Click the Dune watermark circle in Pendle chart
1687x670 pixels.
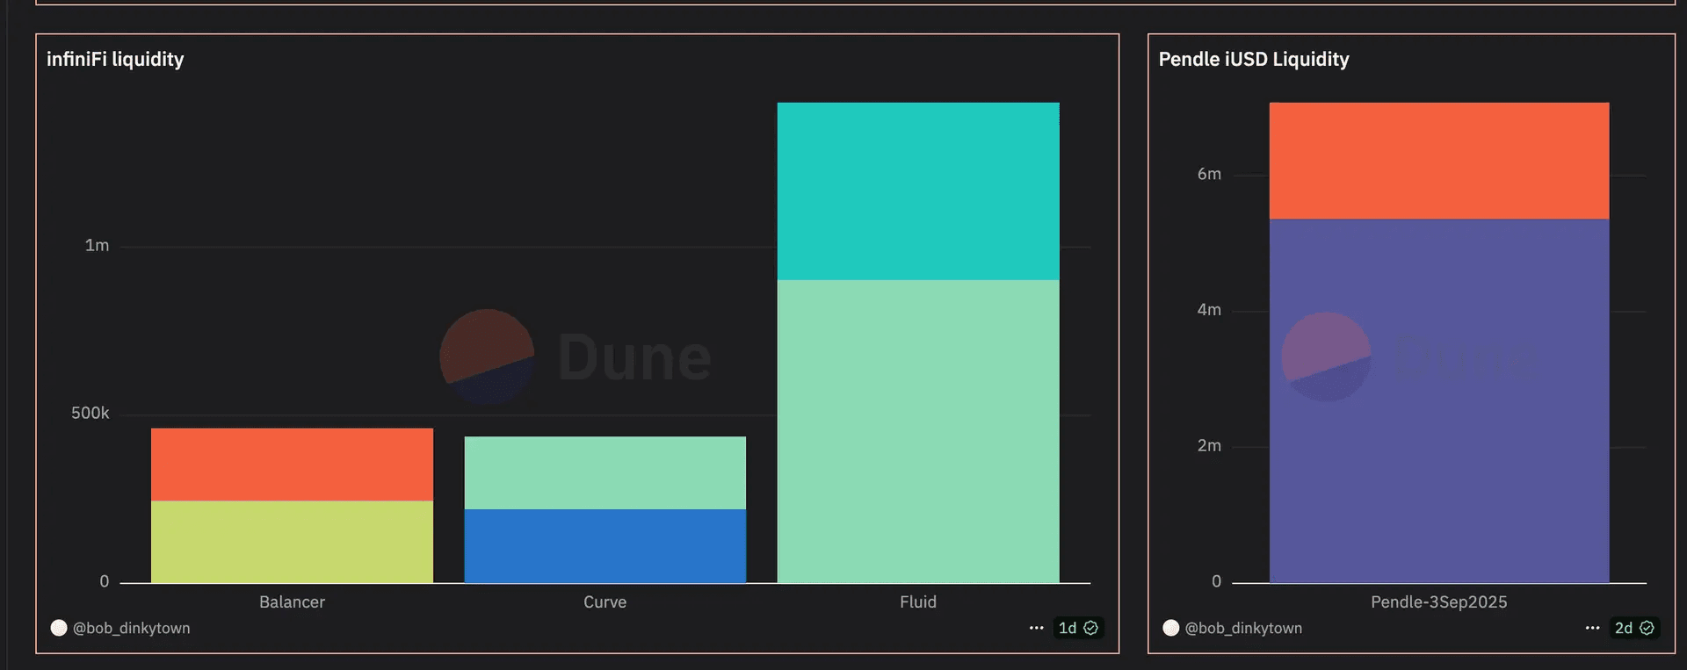[x=1326, y=357]
